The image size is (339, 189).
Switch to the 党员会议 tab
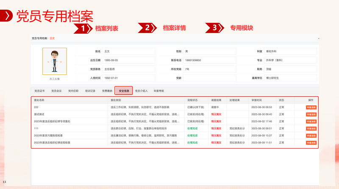(x=56, y=91)
